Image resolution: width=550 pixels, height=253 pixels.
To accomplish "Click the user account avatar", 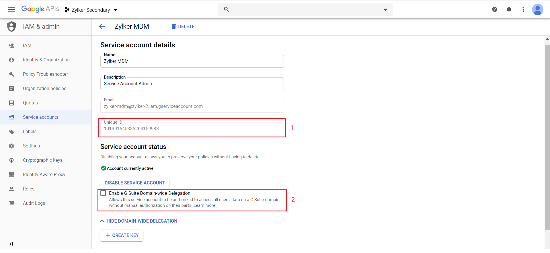I will [537, 9].
